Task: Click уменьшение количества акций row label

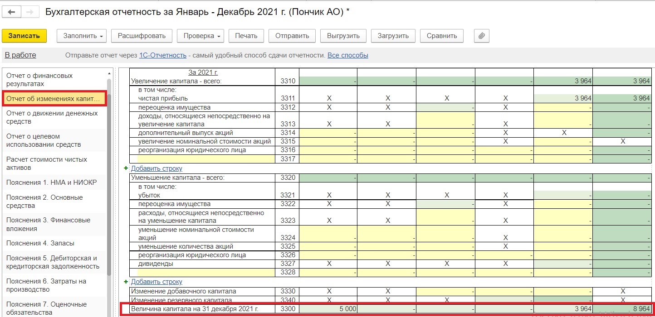Action: point(186,247)
